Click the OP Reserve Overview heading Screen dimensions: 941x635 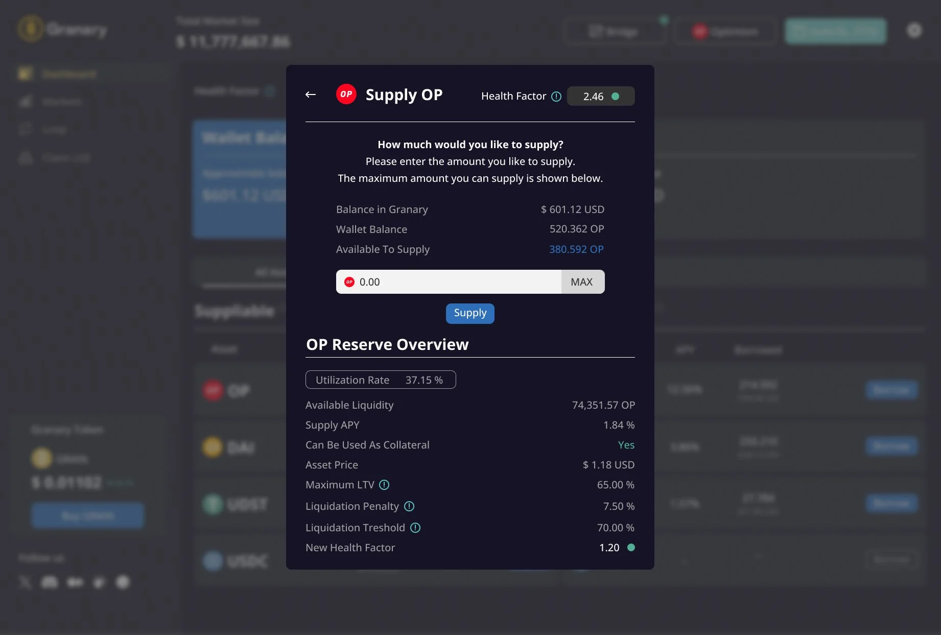pyautogui.click(x=387, y=344)
